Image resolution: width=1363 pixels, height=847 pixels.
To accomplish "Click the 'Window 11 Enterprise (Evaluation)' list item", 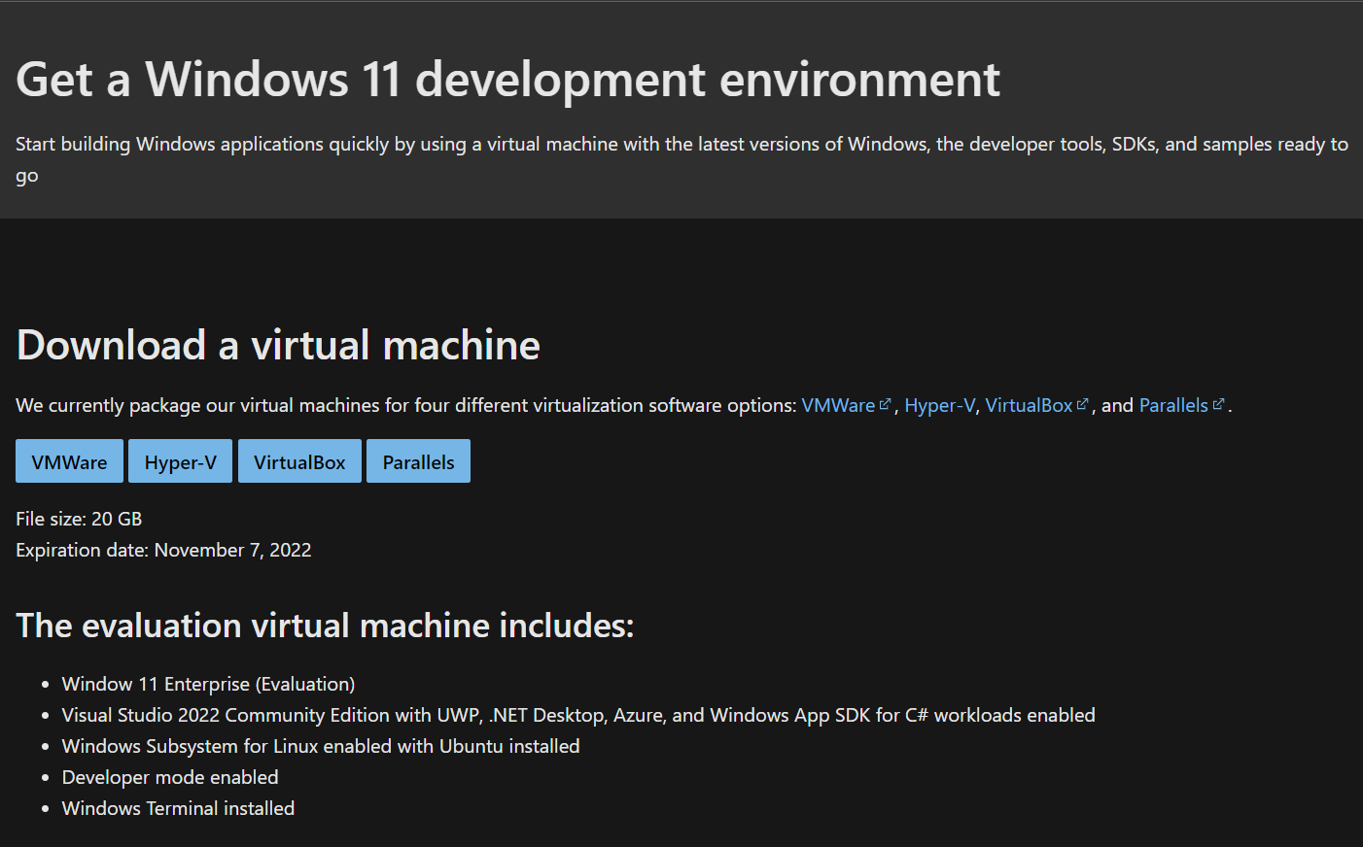I will pos(208,684).
